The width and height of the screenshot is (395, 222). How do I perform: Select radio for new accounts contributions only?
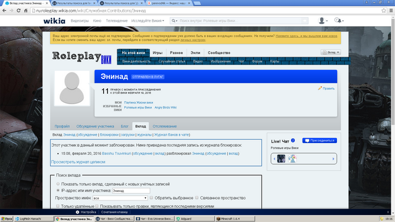[58, 184]
